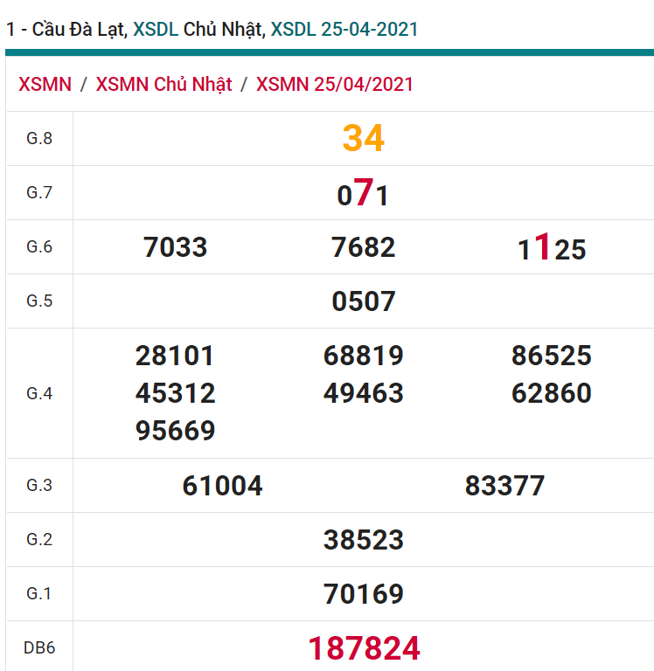Click G.4 number 68819

(364, 356)
